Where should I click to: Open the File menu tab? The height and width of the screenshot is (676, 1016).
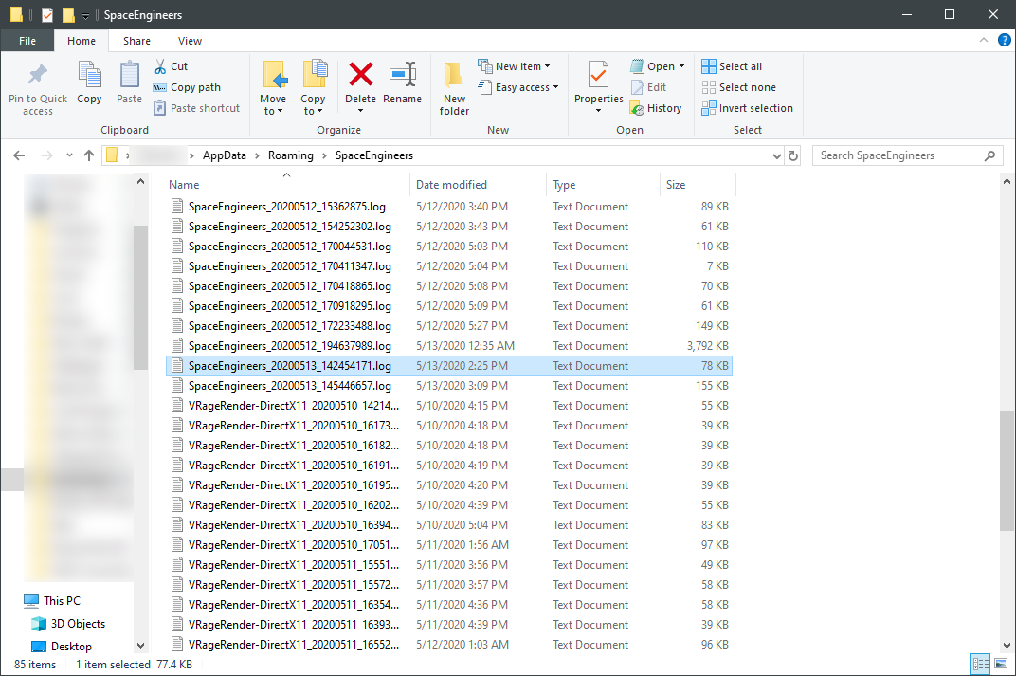point(27,41)
